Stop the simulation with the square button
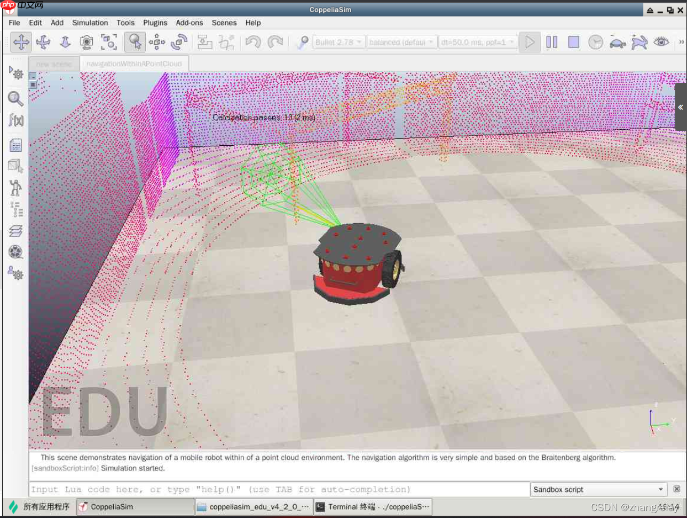The width and height of the screenshot is (687, 518). click(573, 42)
